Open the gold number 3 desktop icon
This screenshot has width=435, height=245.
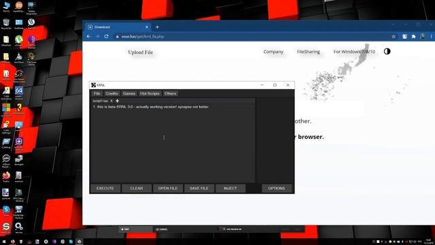[x=19, y=108]
